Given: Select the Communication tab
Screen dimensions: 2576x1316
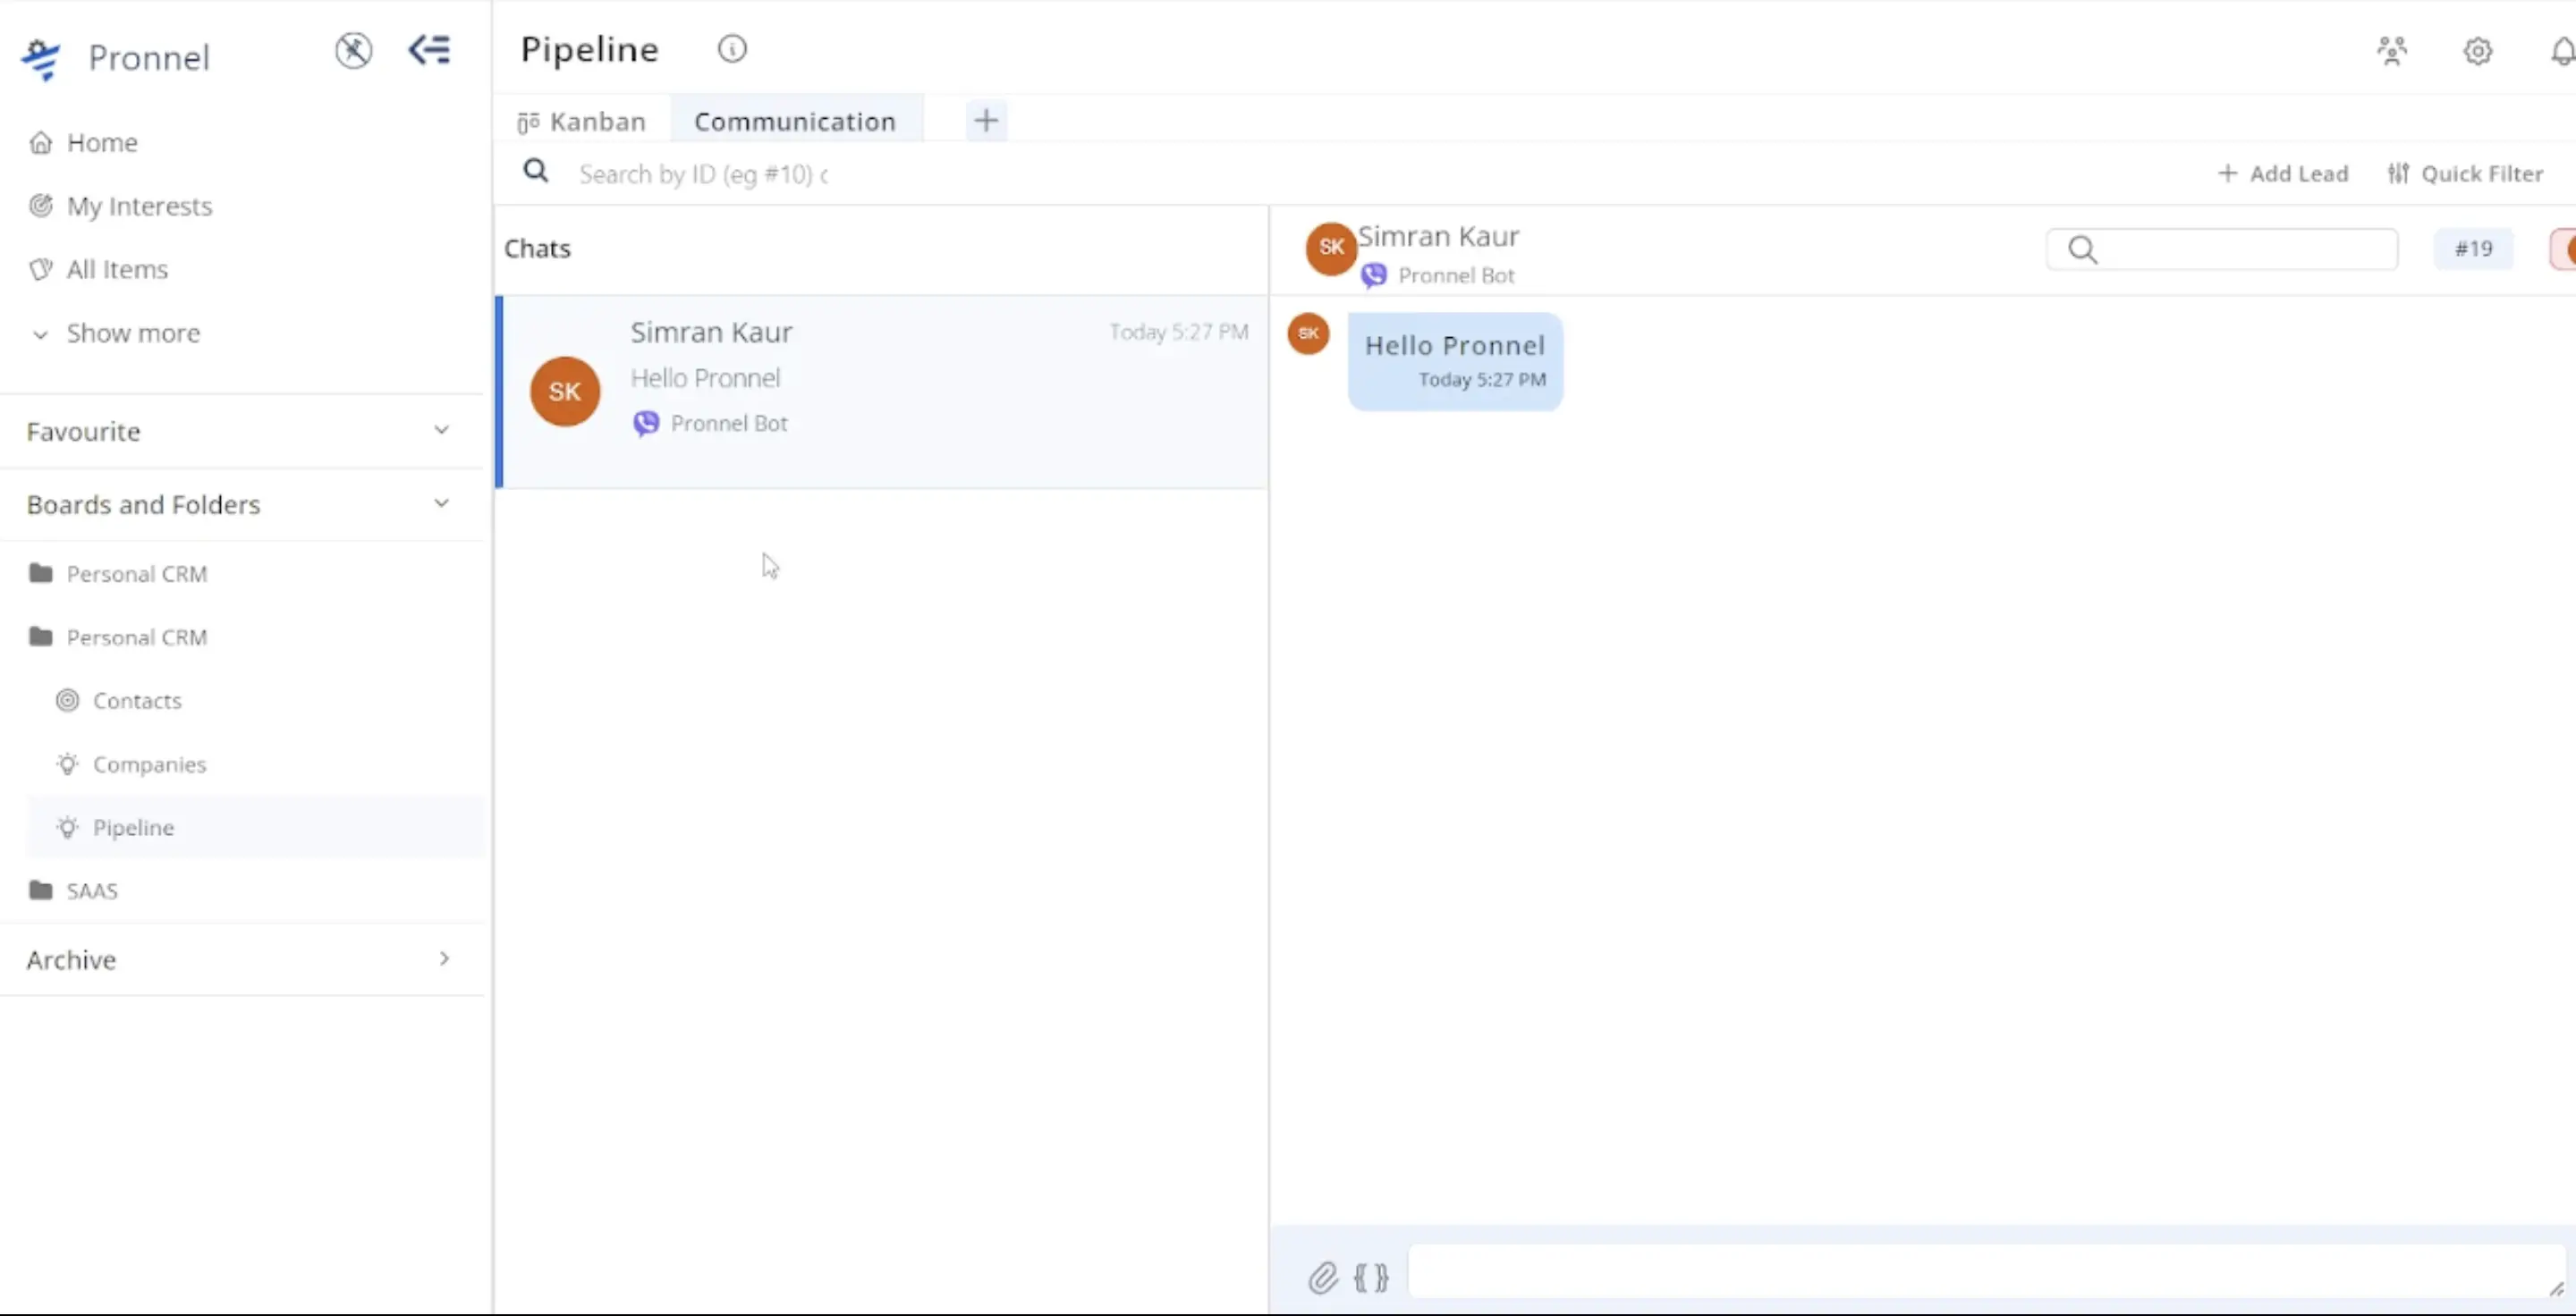Looking at the screenshot, I should 795,121.
